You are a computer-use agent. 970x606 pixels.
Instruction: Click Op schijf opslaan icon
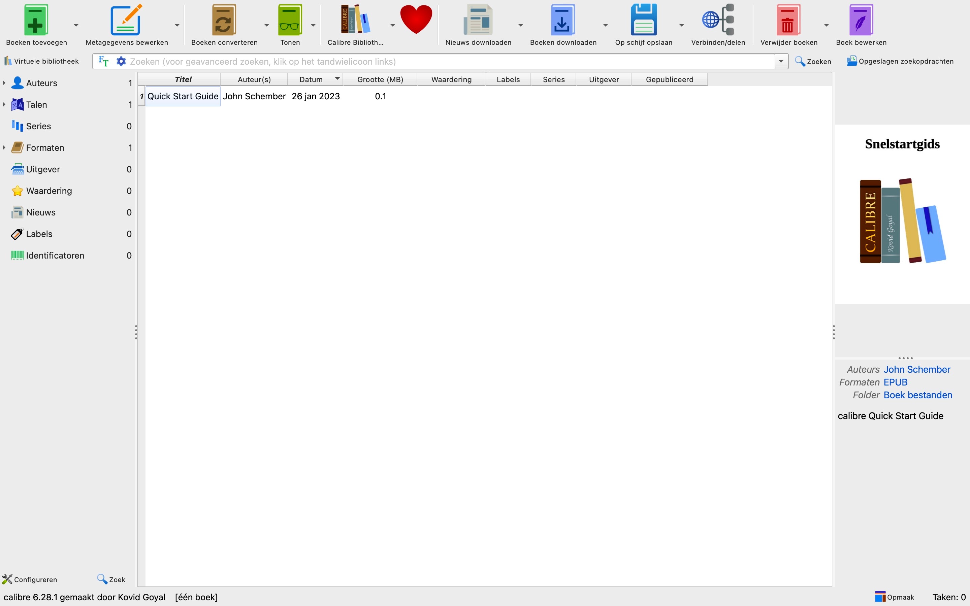coord(644,20)
